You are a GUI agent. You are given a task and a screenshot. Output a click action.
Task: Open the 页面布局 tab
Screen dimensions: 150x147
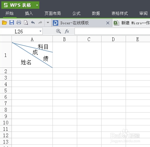(x=52, y=13)
